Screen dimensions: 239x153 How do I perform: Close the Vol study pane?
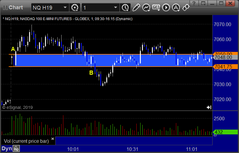tap(53, 139)
